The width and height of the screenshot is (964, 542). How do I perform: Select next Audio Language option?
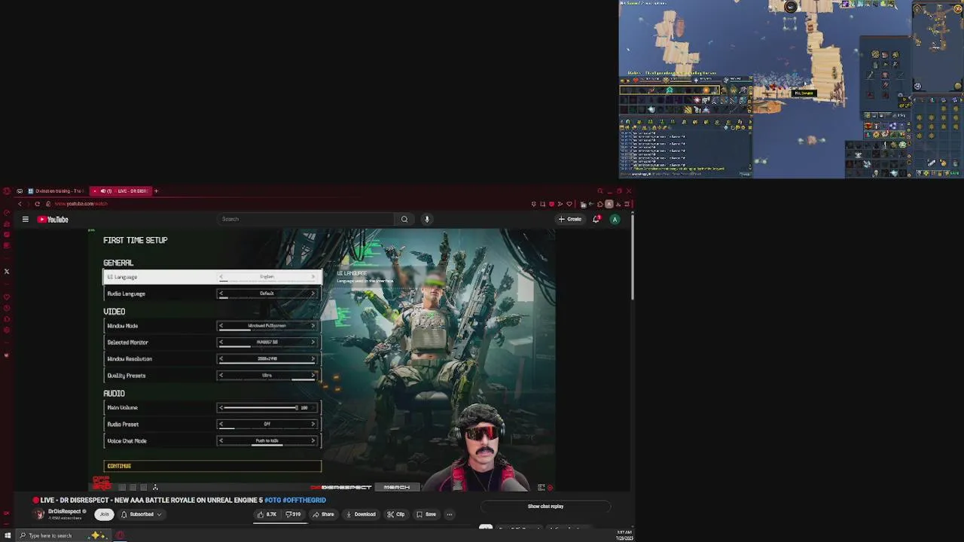313,293
